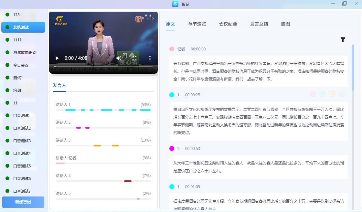Click the video progress bar
Viewport: 362px width, 212px height.
point(103,67)
